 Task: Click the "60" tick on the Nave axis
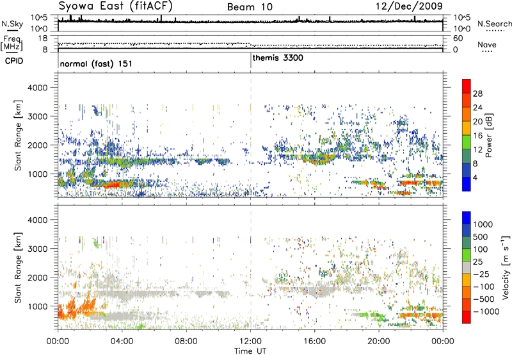458,38
